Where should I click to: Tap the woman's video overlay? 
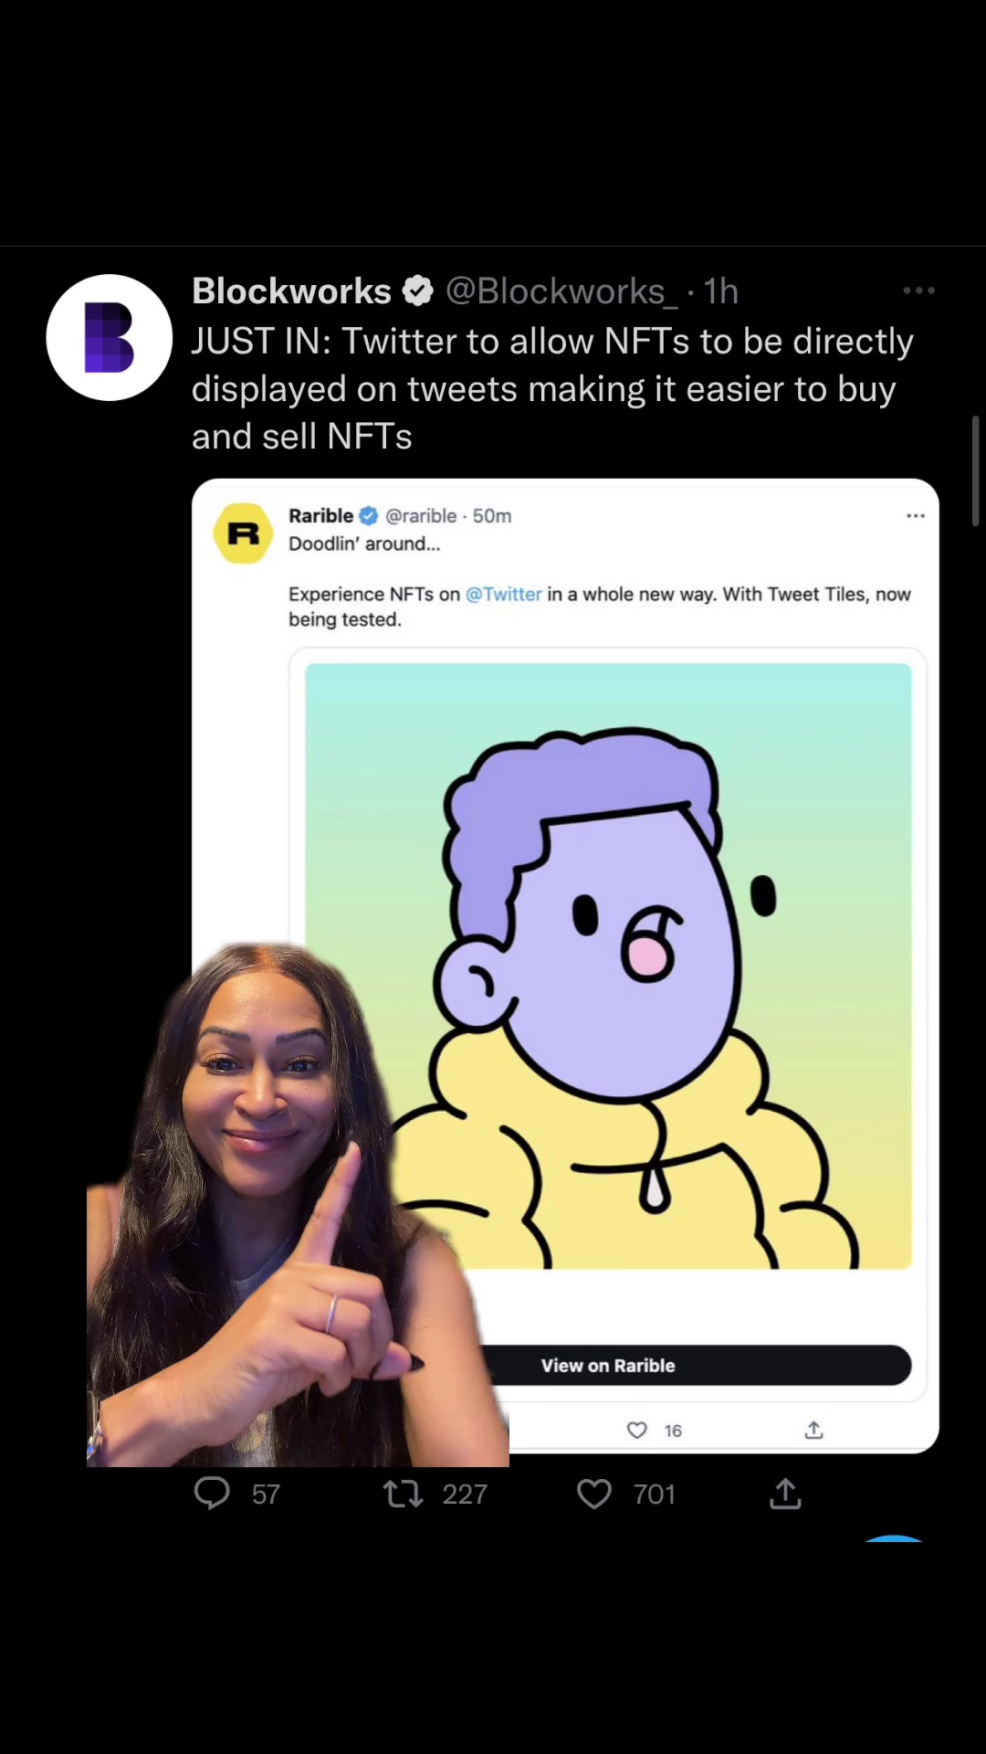tap(297, 1206)
